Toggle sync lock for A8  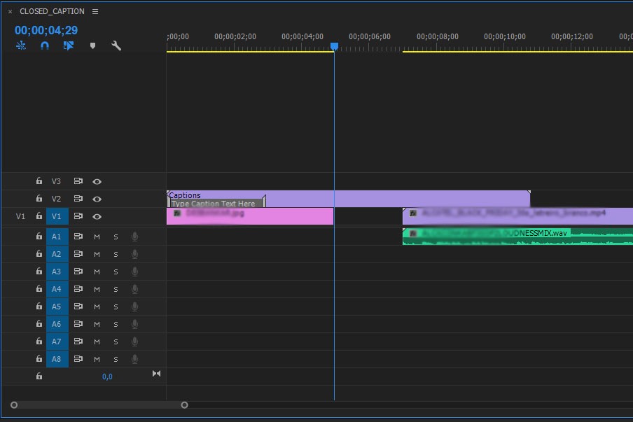click(x=78, y=358)
